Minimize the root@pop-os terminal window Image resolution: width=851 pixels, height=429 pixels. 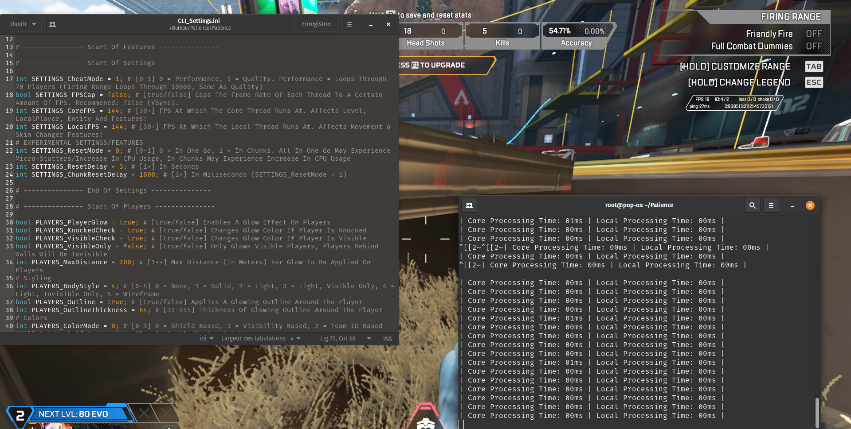(x=792, y=206)
